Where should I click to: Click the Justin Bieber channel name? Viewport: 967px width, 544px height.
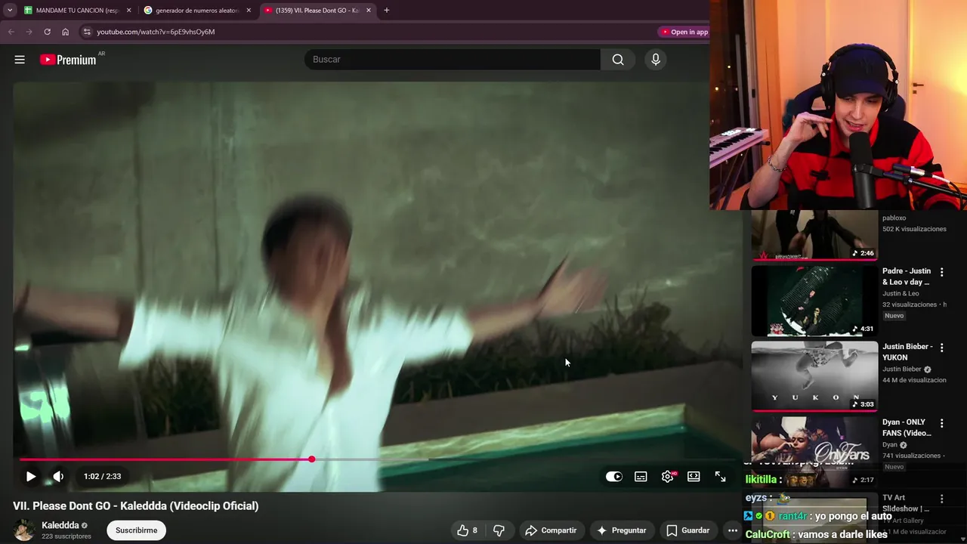click(x=902, y=369)
